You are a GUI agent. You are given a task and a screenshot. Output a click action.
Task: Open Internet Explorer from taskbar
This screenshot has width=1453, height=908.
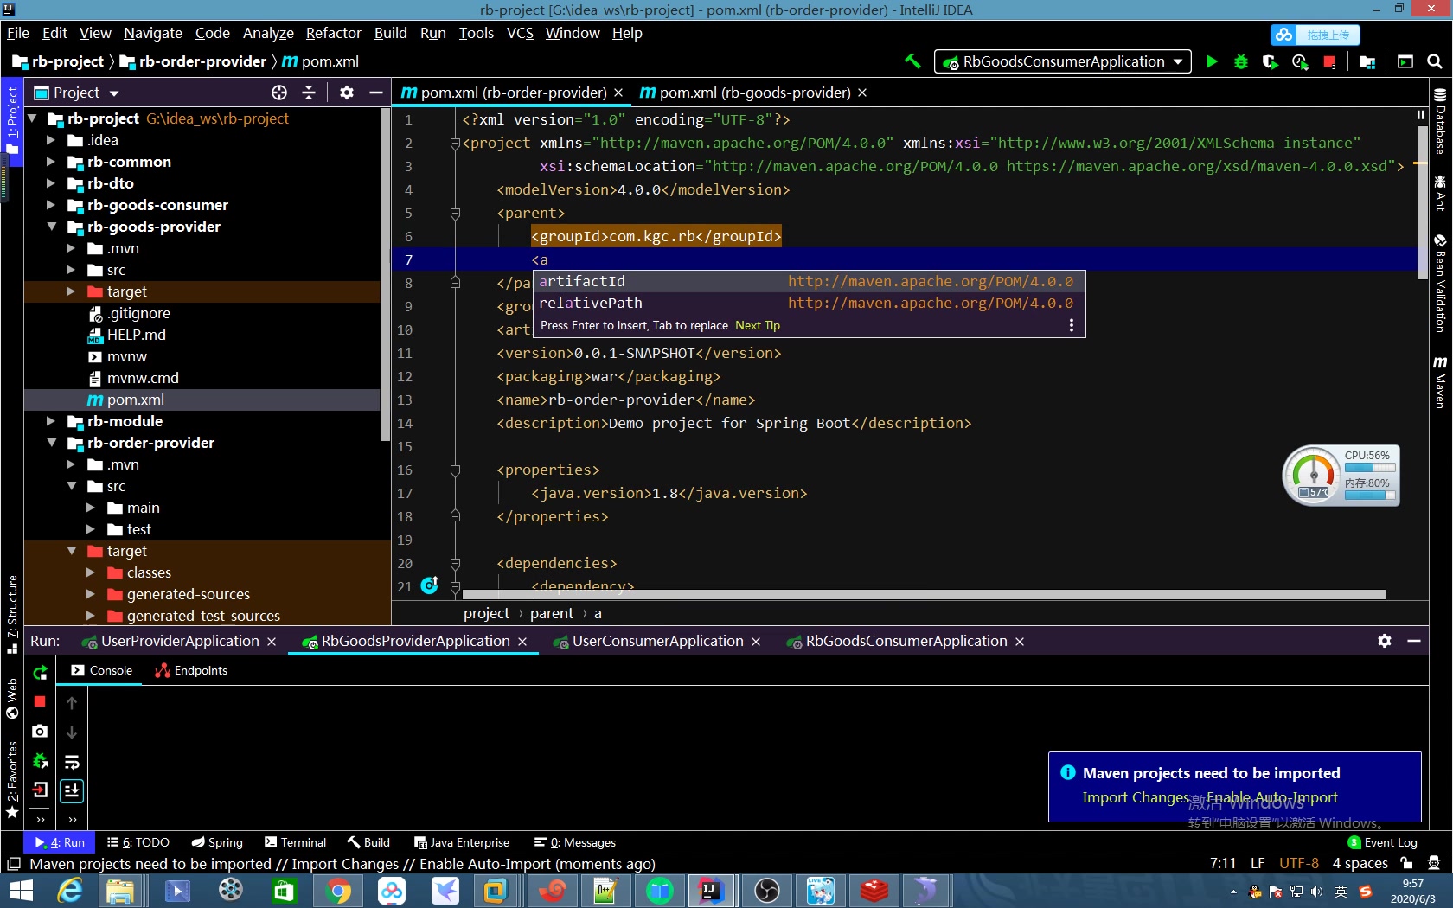click(x=69, y=890)
